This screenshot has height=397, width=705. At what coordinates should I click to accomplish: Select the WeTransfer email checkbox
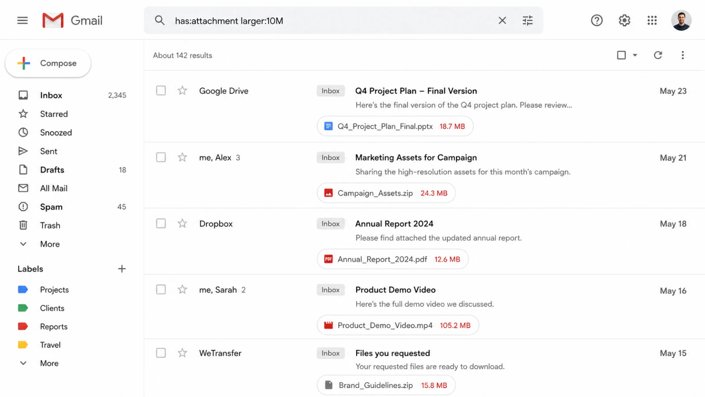click(x=161, y=353)
